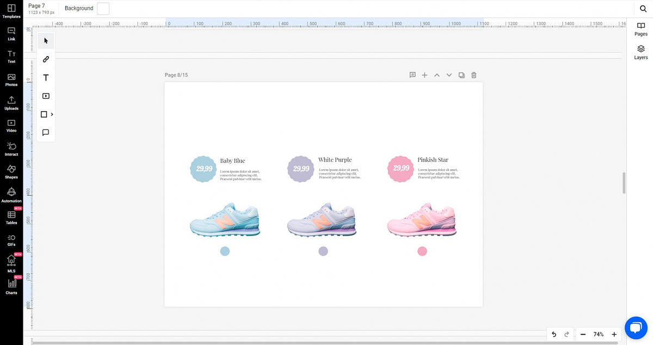The height and width of the screenshot is (345, 653).
Task: Open the chat support bubble
Action: coord(635,327)
